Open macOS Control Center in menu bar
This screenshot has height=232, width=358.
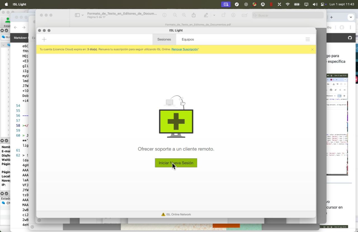pos(322,4)
